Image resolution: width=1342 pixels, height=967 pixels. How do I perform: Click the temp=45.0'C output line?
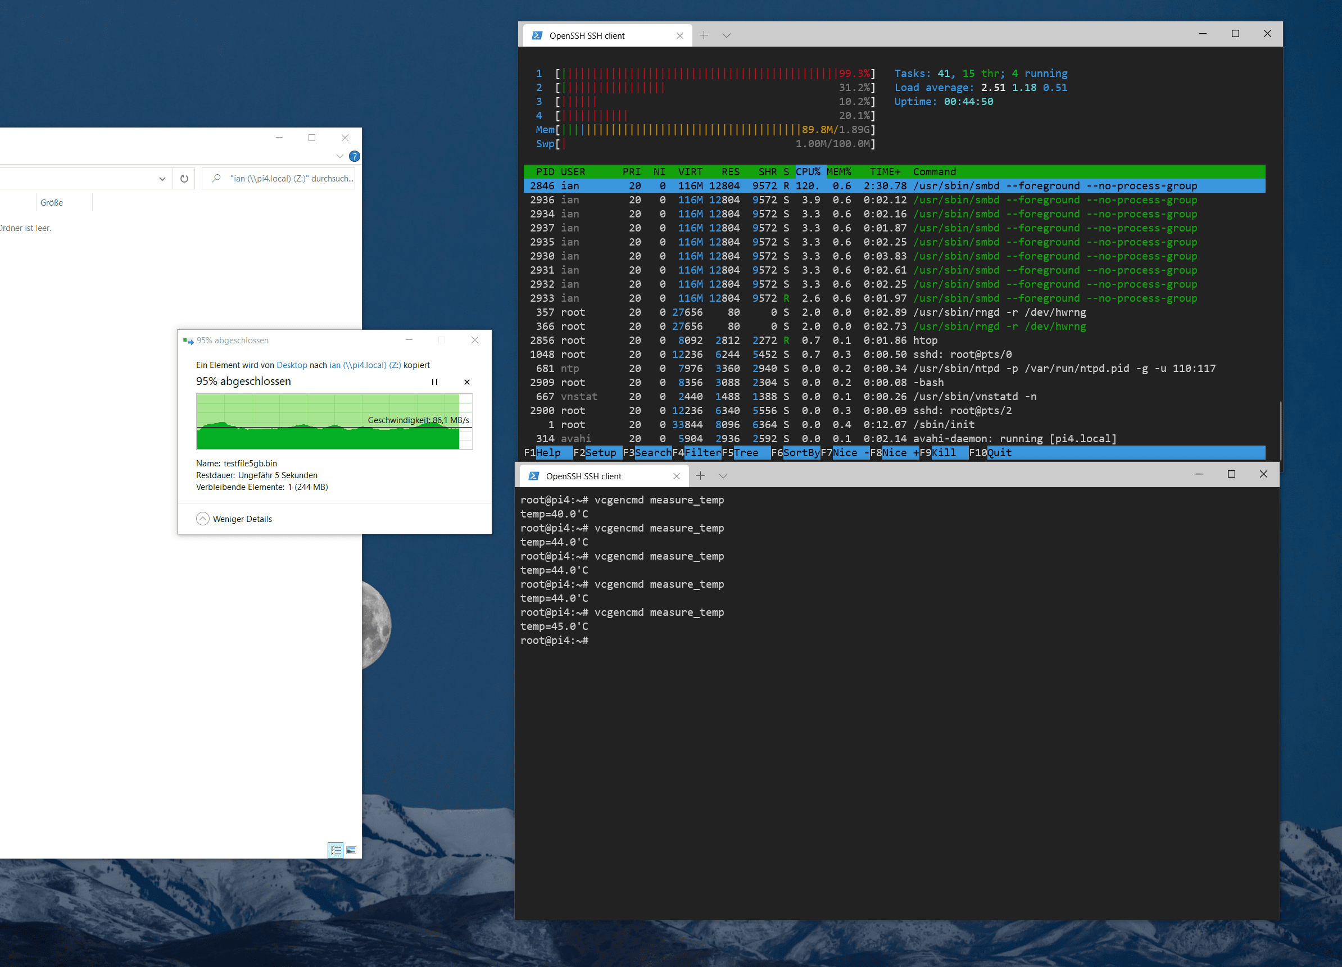click(x=555, y=626)
